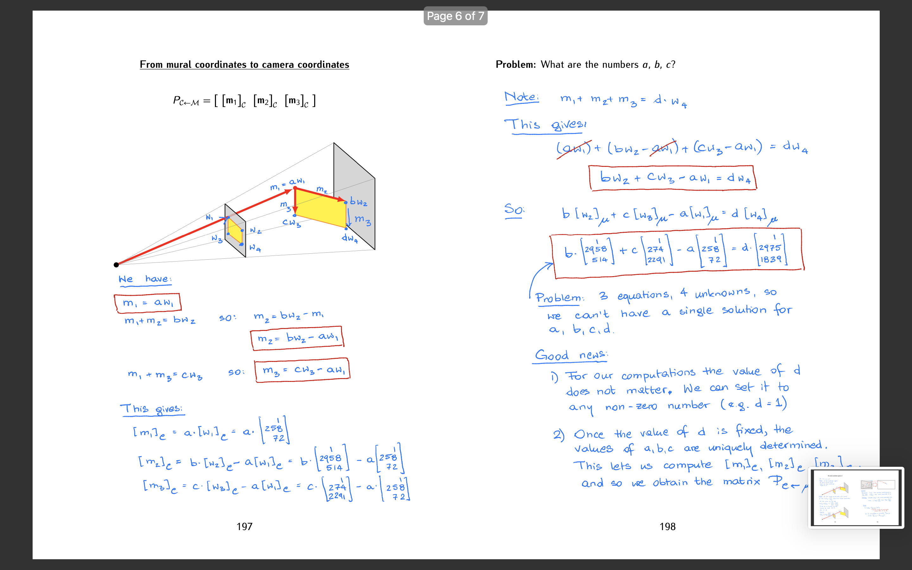Click the 'bw2' corner label in diagram
Image resolution: width=912 pixels, height=570 pixels.
(x=358, y=201)
